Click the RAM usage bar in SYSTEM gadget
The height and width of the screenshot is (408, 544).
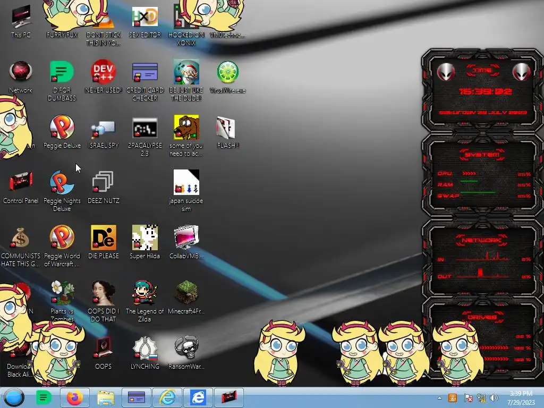(x=469, y=181)
